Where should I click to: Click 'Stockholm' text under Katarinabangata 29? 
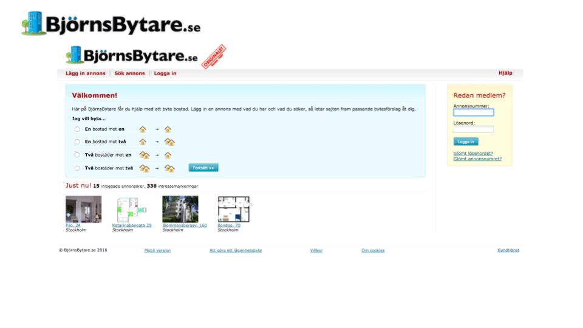click(123, 230)
